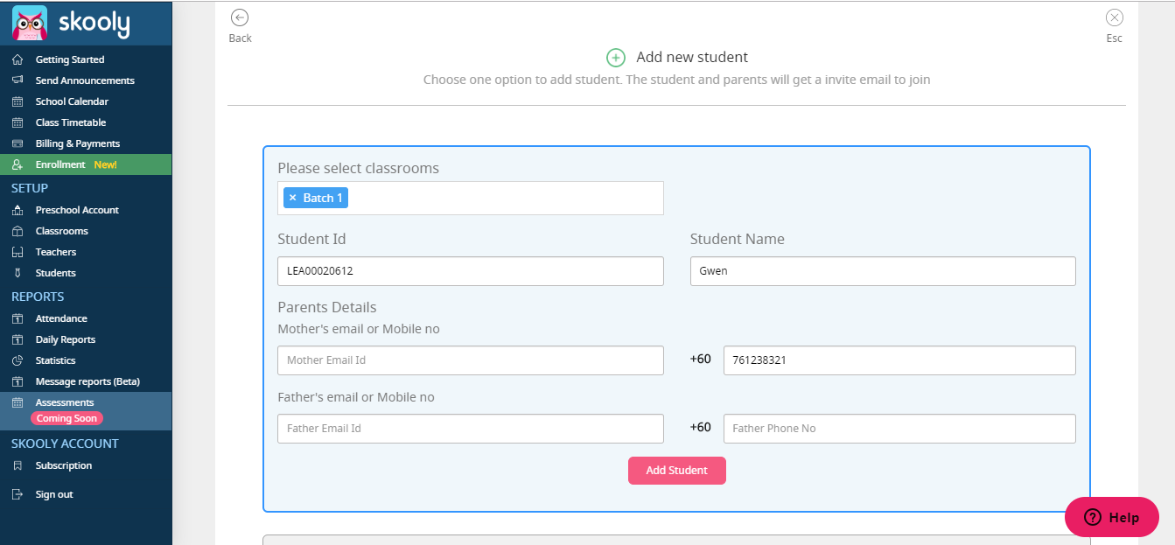Image resolution: width=1175 pixels, height=545 pixels.
Task: Click the Send Announcements megaphone icon
Action: 17,80
